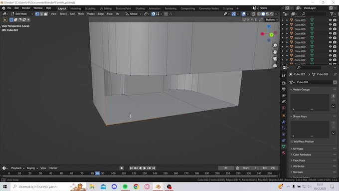
Task: Open the Object properties tab icon
Action: tap(284, 116)
